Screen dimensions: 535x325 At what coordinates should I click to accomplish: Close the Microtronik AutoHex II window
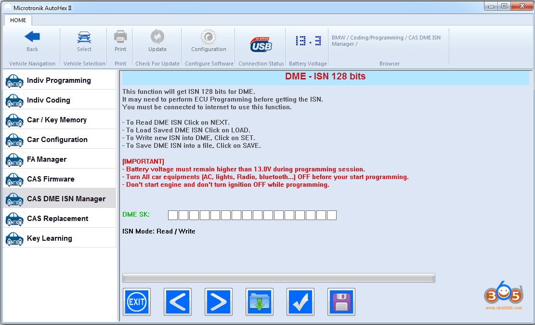click(x=522, y=6)
